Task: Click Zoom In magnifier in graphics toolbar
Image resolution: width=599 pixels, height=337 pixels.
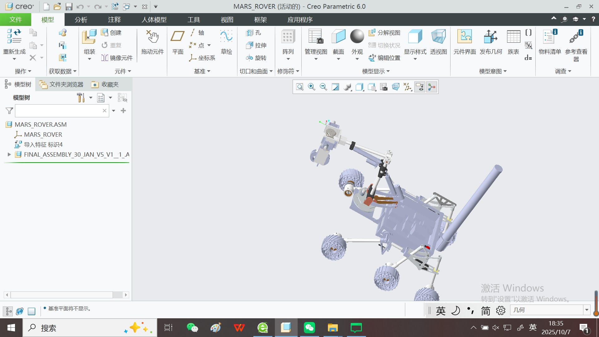Action: coord(311,87)
